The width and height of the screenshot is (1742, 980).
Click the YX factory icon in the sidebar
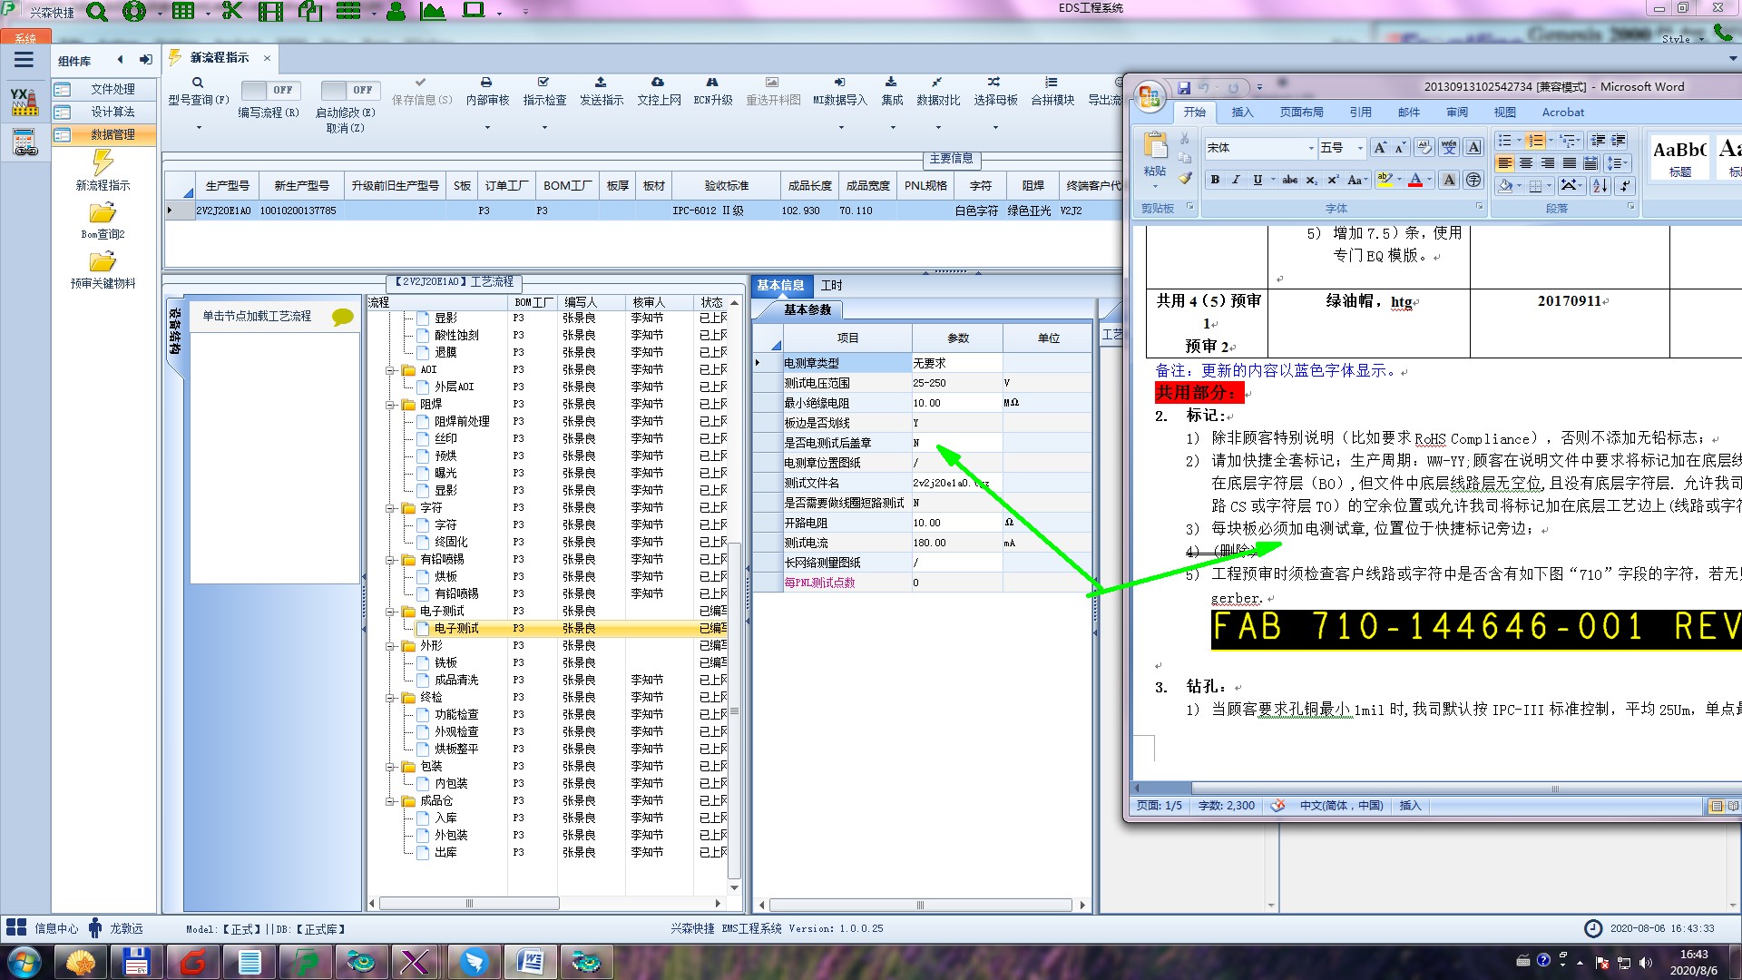(x=24, y=101)
